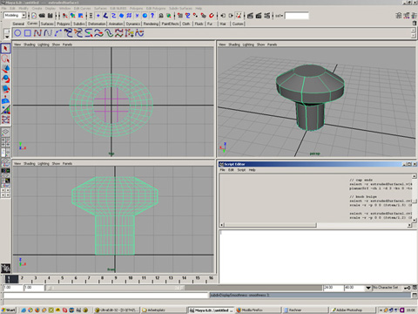Choose the Show Manipulator tool in toolbox

pyautogui.click(x=5, y=110)
